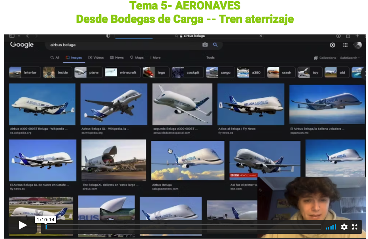Screen dimensions: 368x239
Task: Filter images by the cockpit chip
Action: [x=187, y=72]
